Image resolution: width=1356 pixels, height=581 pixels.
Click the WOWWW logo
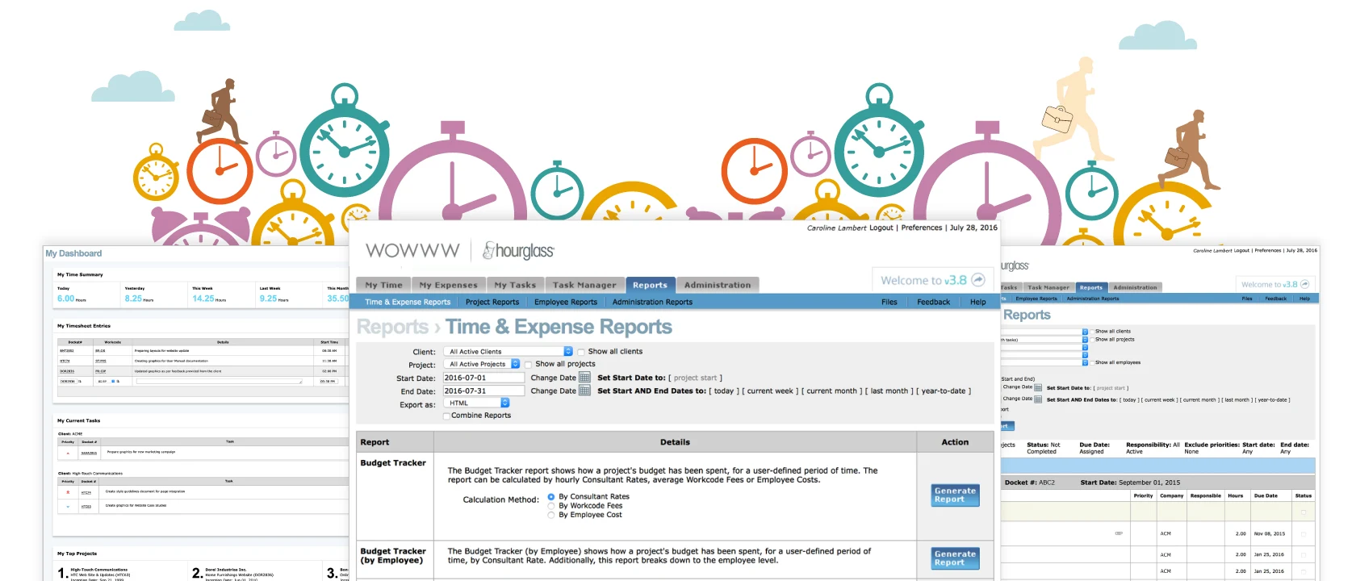click(412, 250)
